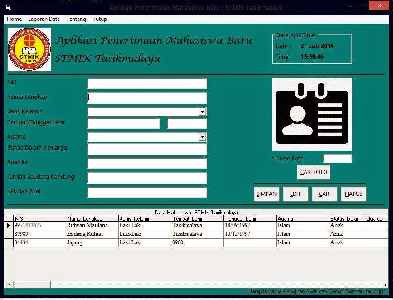Click the Tempat_Lahir column header
This screenshot has height=300, width=393.
(x=197, y=218)
